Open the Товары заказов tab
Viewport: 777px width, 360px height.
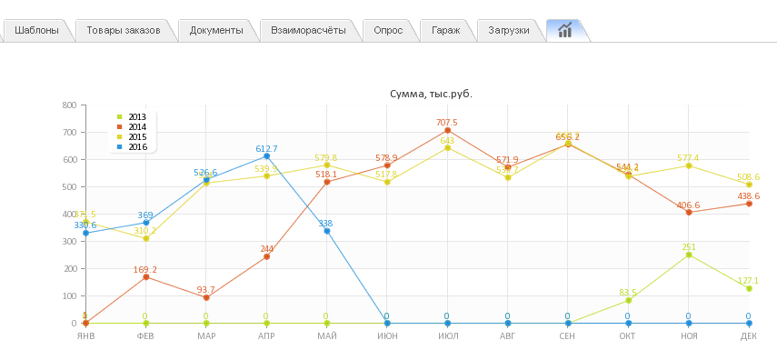click(124, 30)
